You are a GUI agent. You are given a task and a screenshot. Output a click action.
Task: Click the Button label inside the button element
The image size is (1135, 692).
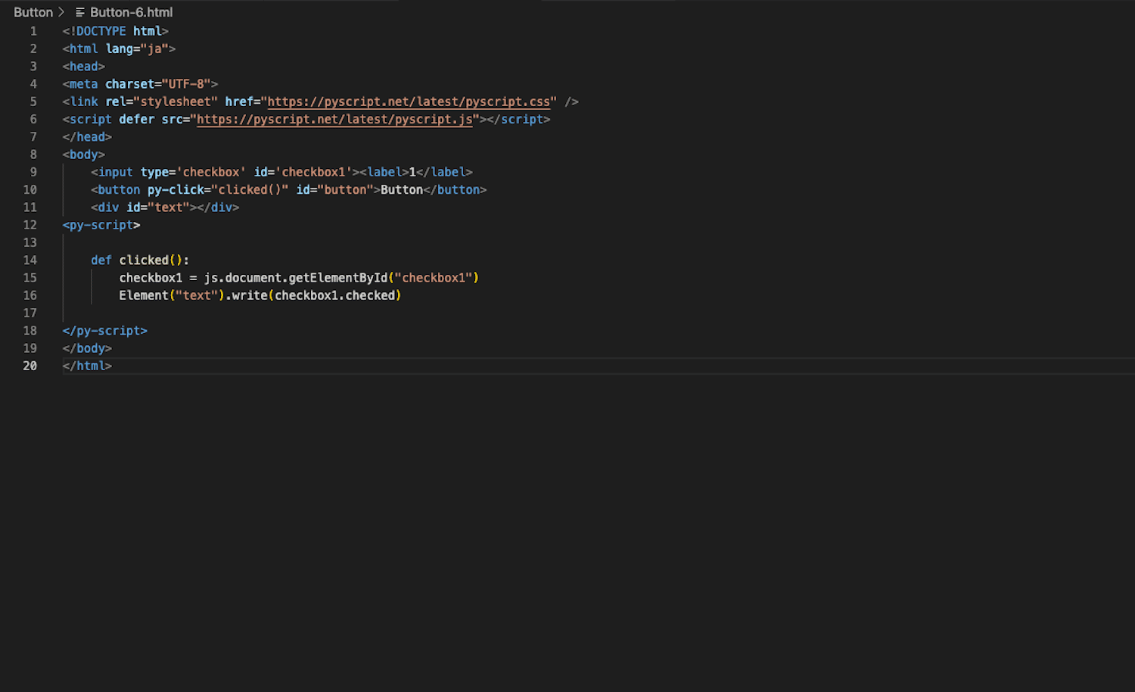coord(402,189)
